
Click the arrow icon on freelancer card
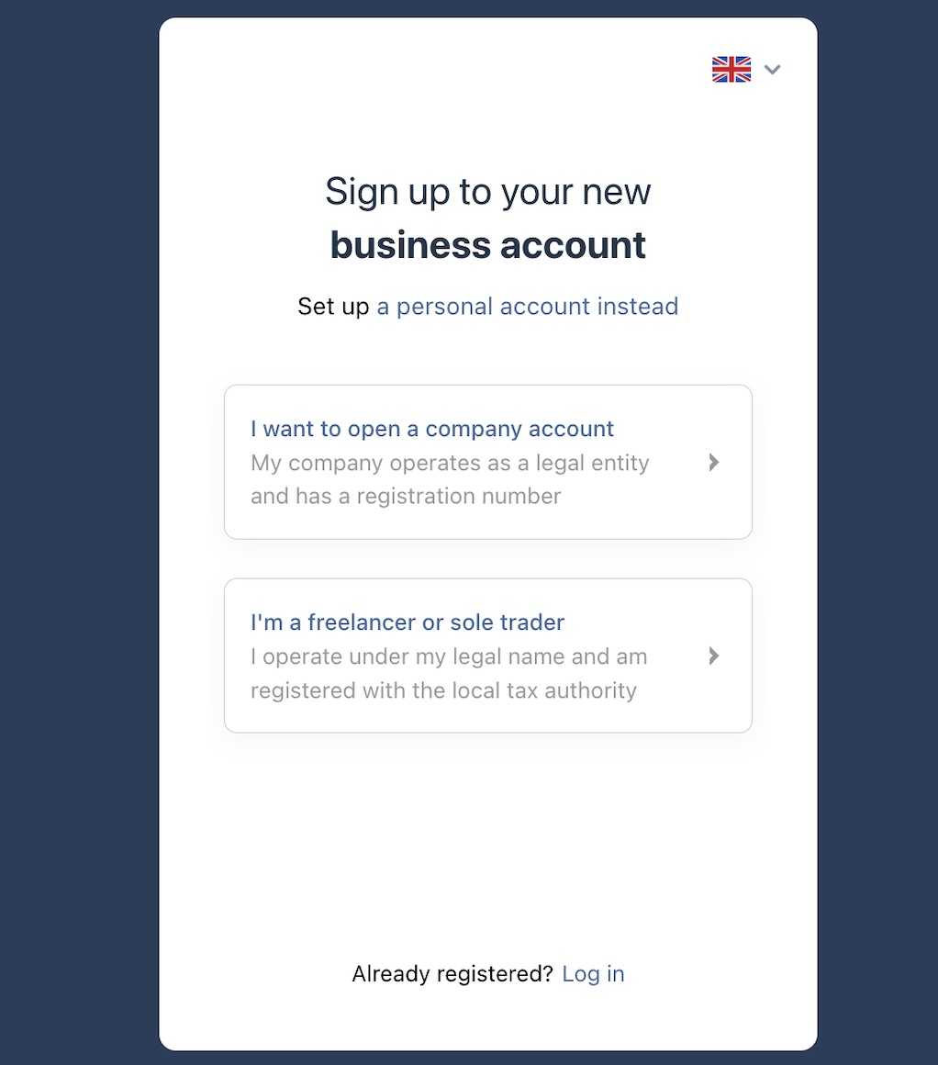point(713,656)
